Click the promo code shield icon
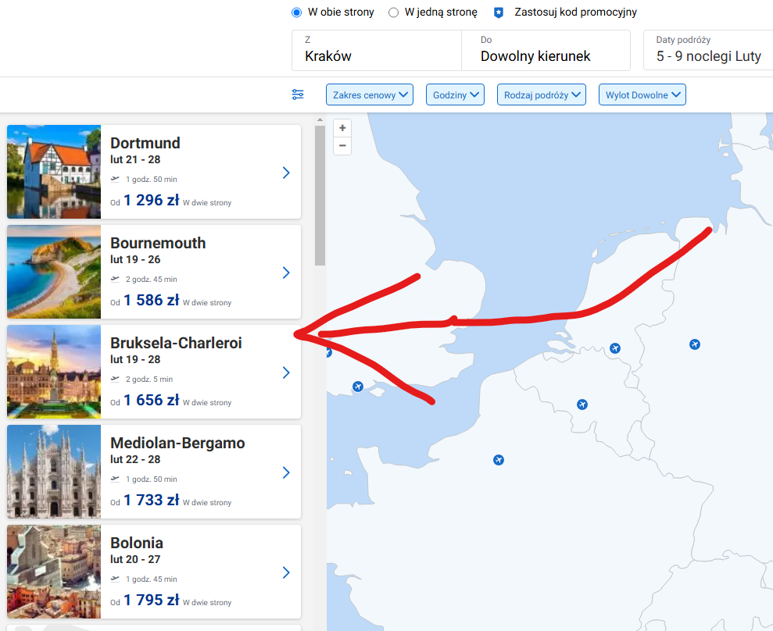This screenshot has height=631, width=773. (x=499, y=12)
